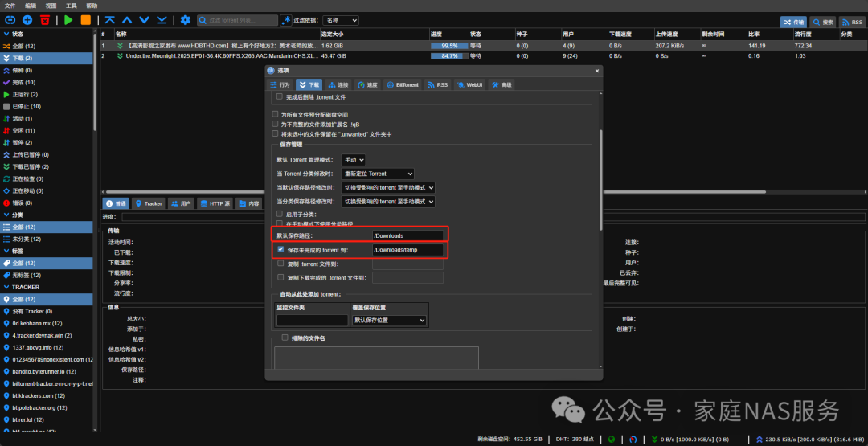Click the 传输 button at top right

pos(793,23)
